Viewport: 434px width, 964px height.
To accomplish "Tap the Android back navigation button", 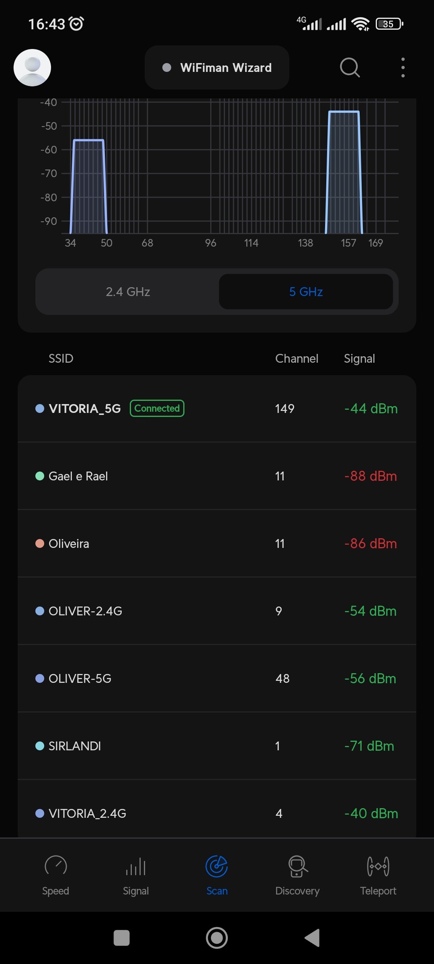I will coord(312,938).
